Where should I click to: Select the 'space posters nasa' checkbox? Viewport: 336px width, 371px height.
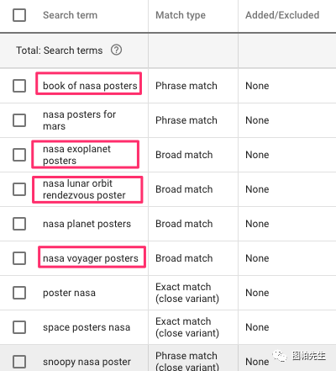click(x=19, y=327)
